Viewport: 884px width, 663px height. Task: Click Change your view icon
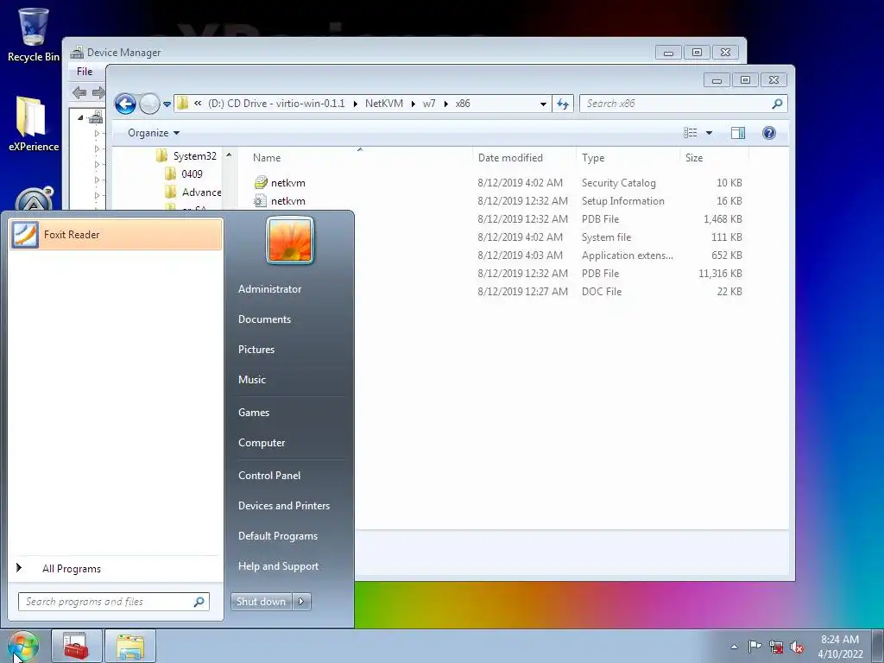pyautogui.click(x=691, y=133)
